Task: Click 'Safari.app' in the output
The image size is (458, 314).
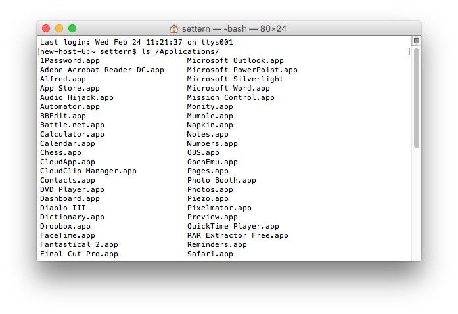Action: (210, 254)
